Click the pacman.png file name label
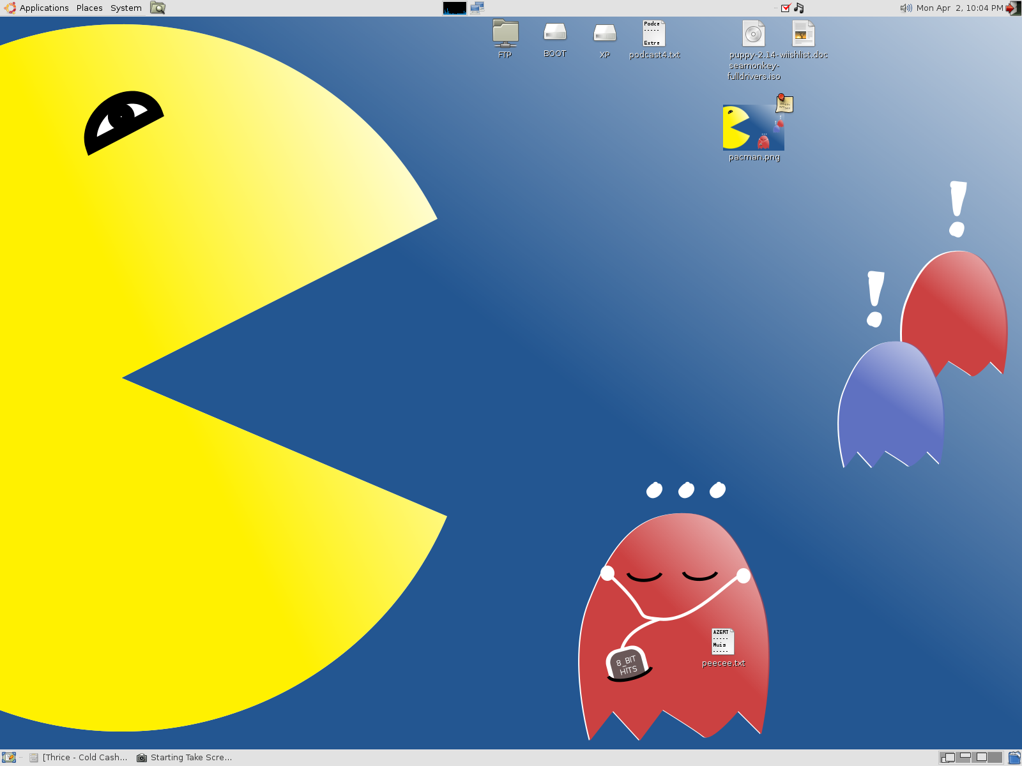Image resolution: width=1022 pixels, height=766 pixels. 754,157
